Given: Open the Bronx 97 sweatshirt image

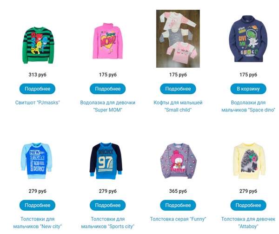Looking at the screenshot, I should pos(106,161).
